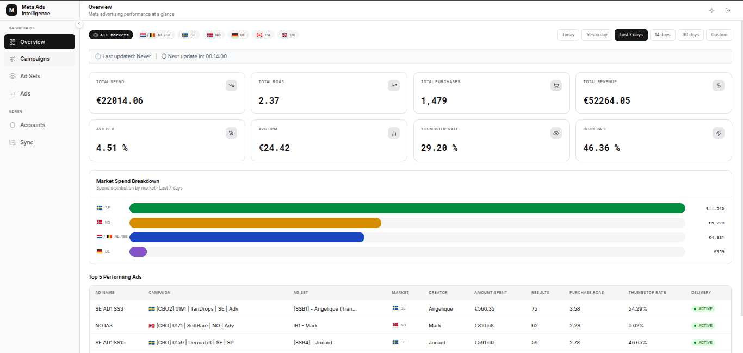Click the €810.68 amount spent value
The width and height of the screenshot is (743, 353).
click(484, 326)
